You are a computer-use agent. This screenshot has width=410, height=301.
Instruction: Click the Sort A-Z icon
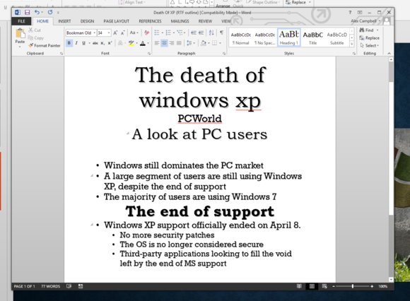(x=211, y=33)
